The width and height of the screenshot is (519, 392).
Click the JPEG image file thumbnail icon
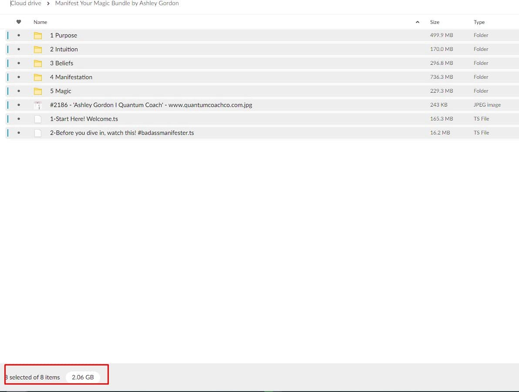click(x=38, y=105)
